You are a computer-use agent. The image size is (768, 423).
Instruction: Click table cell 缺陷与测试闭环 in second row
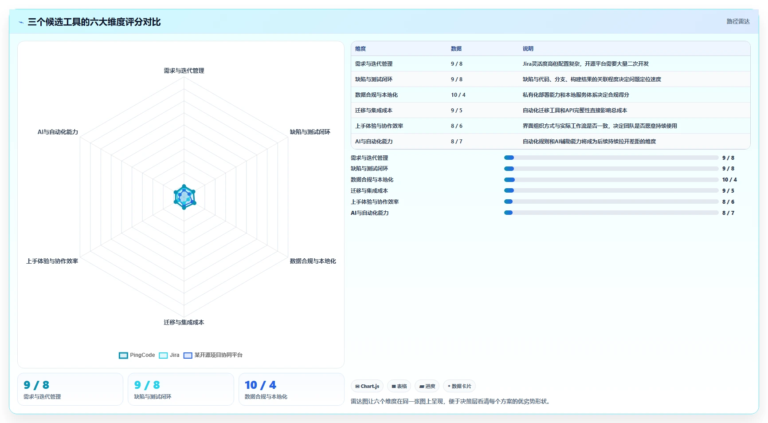click(374, 79)
